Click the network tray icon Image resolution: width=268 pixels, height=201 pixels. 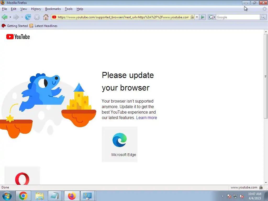[235, 196]
